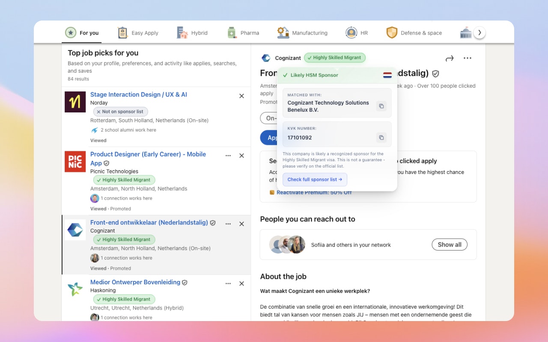Click the Check full sponsor list button
The image size is (548, 342).
(x=315, y=179)
